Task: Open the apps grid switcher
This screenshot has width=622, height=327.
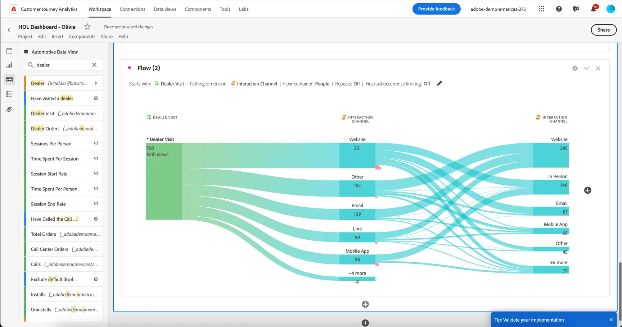Action: click(x=541, y=9)
